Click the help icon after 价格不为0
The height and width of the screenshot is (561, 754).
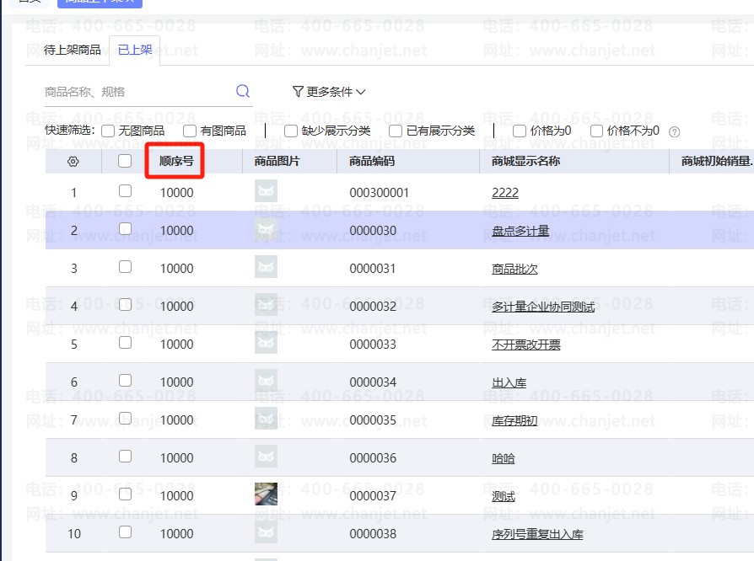pos(674,131)
